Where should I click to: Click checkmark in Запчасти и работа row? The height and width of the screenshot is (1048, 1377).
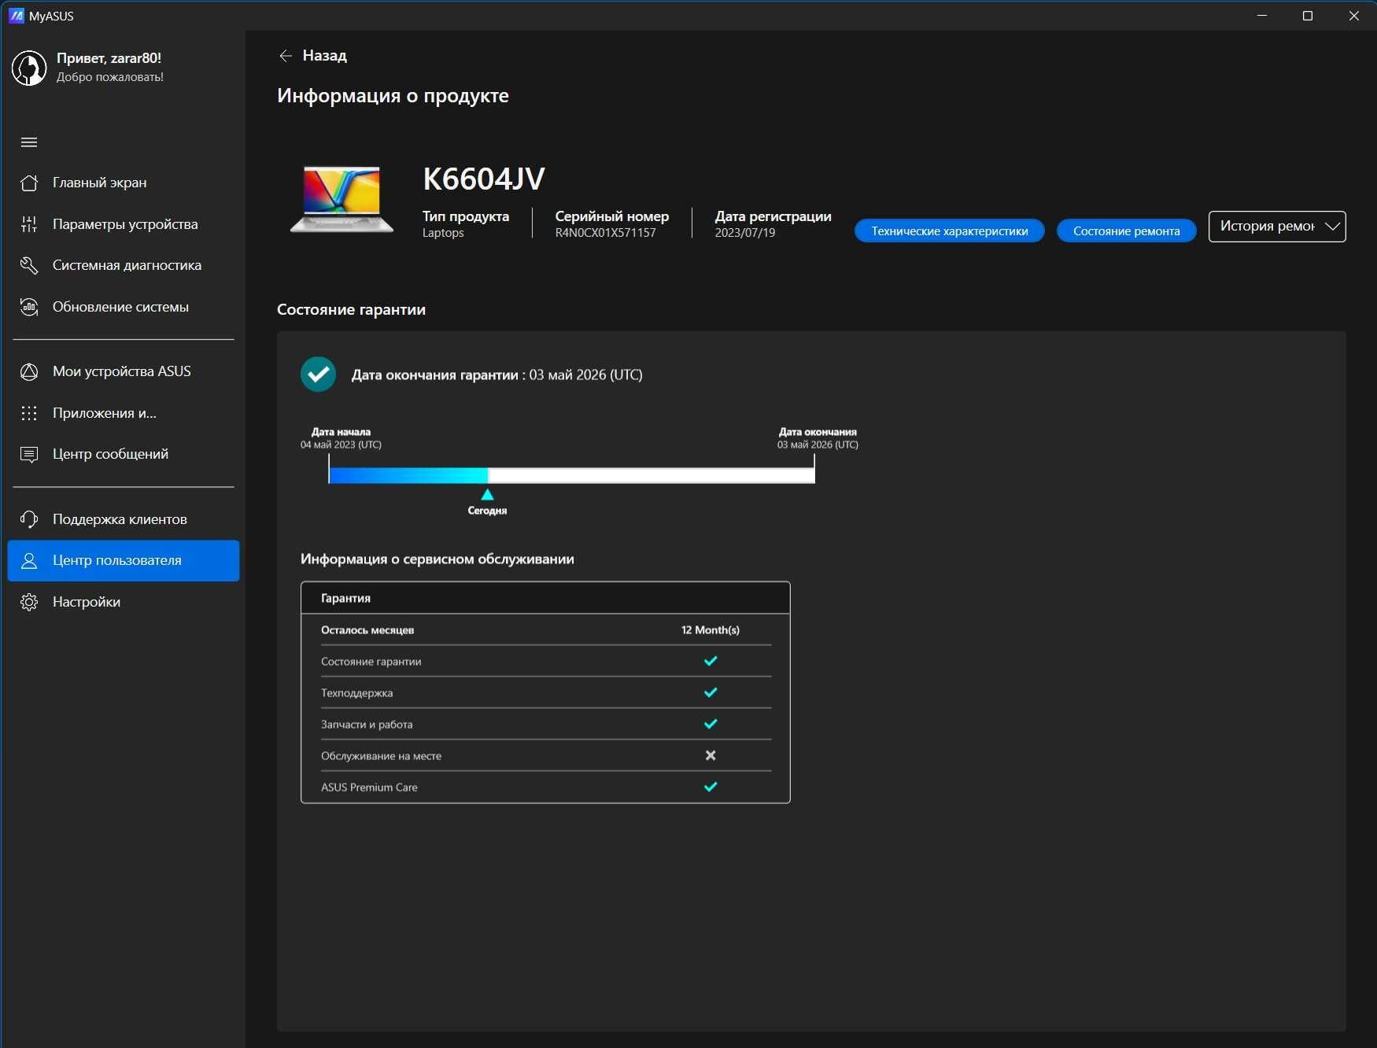point(711,724)
